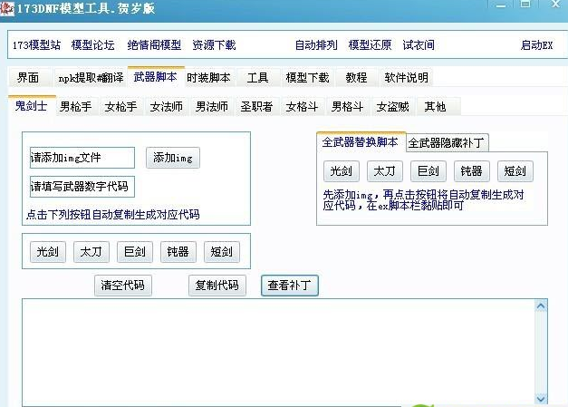Switch to the 全武器隐藏补丁 tab

(448, 142)
